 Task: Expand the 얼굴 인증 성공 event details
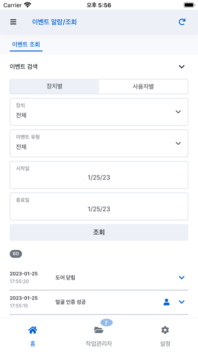[181, 302]
